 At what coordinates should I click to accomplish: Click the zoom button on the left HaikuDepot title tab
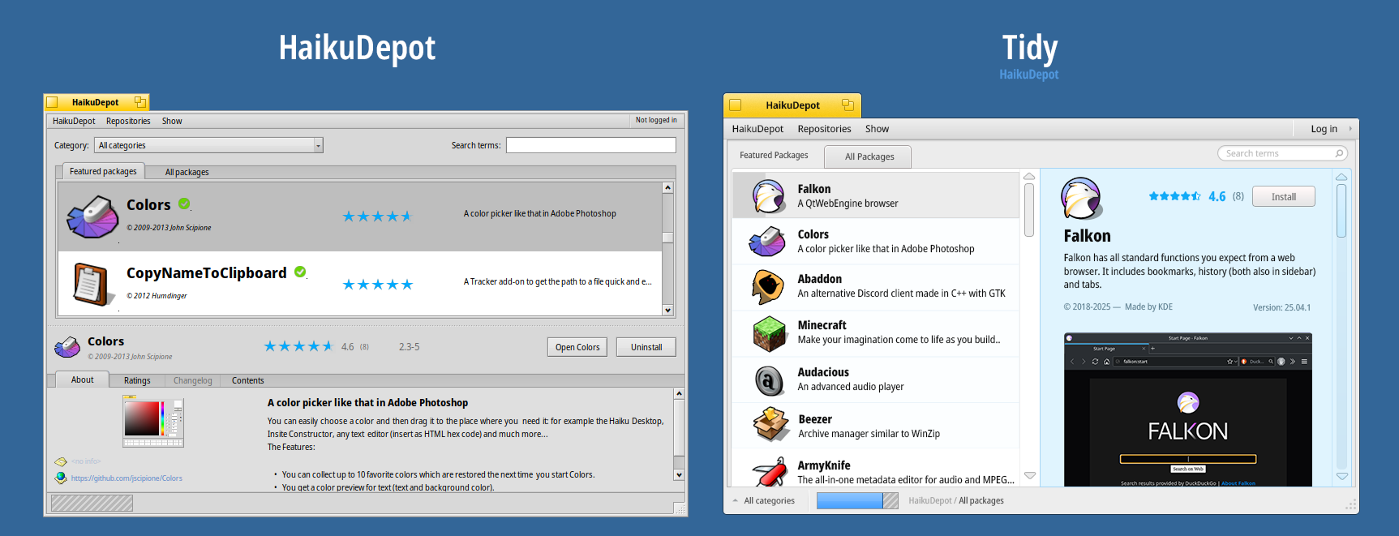(x=140, y=102)
